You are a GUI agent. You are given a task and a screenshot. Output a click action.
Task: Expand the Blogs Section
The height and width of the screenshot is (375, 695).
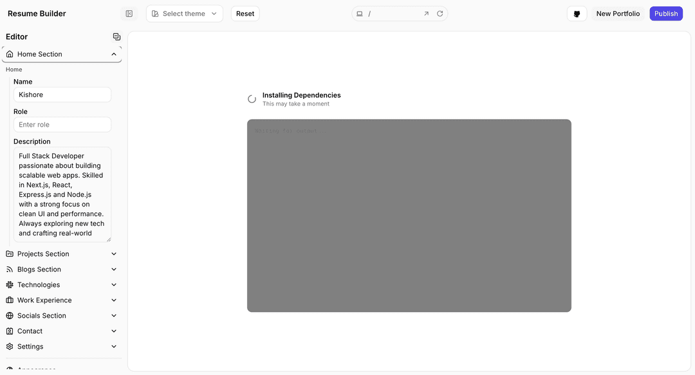[x=62, y=270]
